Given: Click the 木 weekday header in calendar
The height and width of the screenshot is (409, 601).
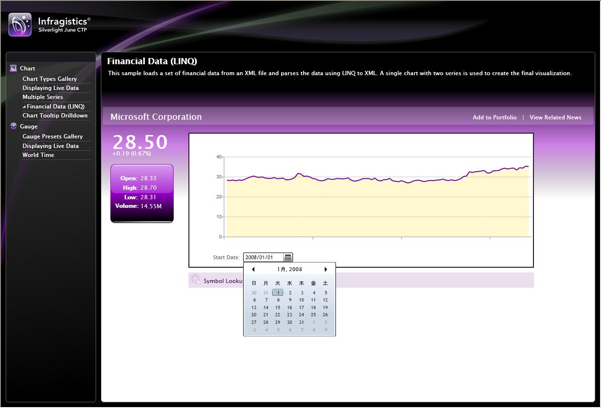Looking at the screenshot, I should point(302,283).
